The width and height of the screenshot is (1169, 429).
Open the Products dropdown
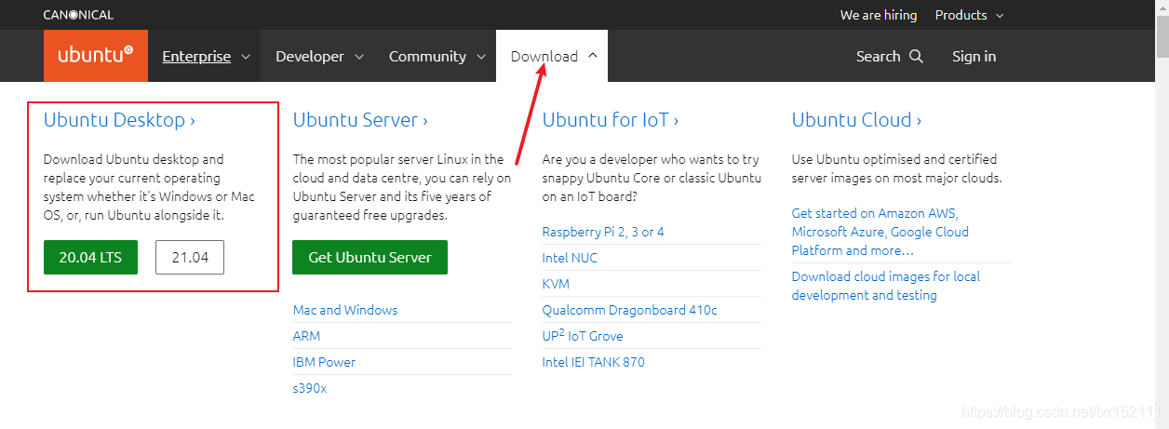click(x=970, y=15)
